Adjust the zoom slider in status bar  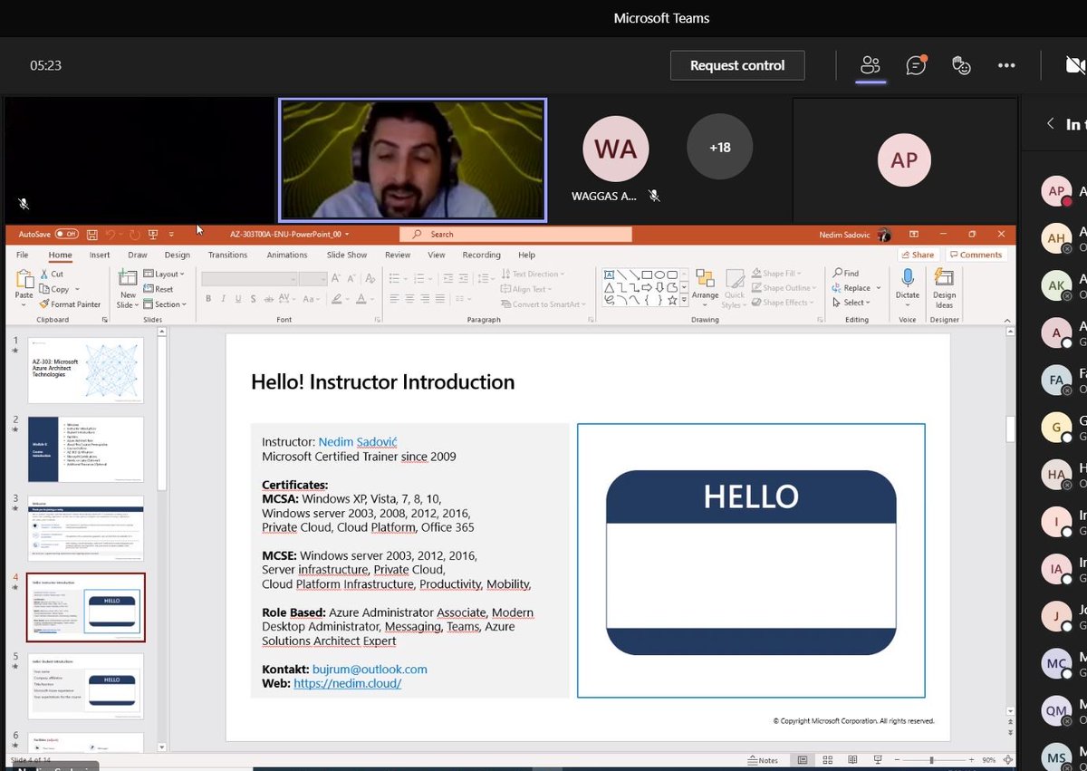coord(932,760)
